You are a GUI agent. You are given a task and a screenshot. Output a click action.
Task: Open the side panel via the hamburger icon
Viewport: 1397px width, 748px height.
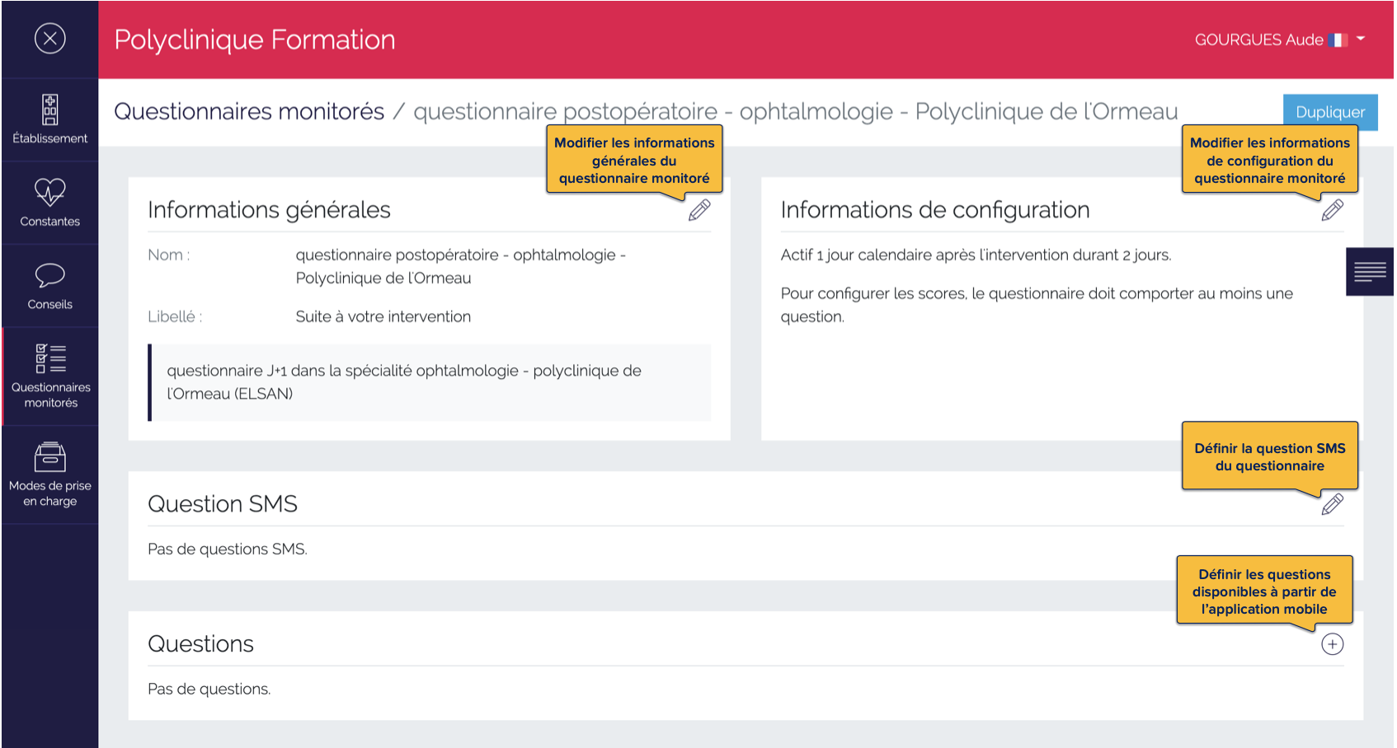1370,270
